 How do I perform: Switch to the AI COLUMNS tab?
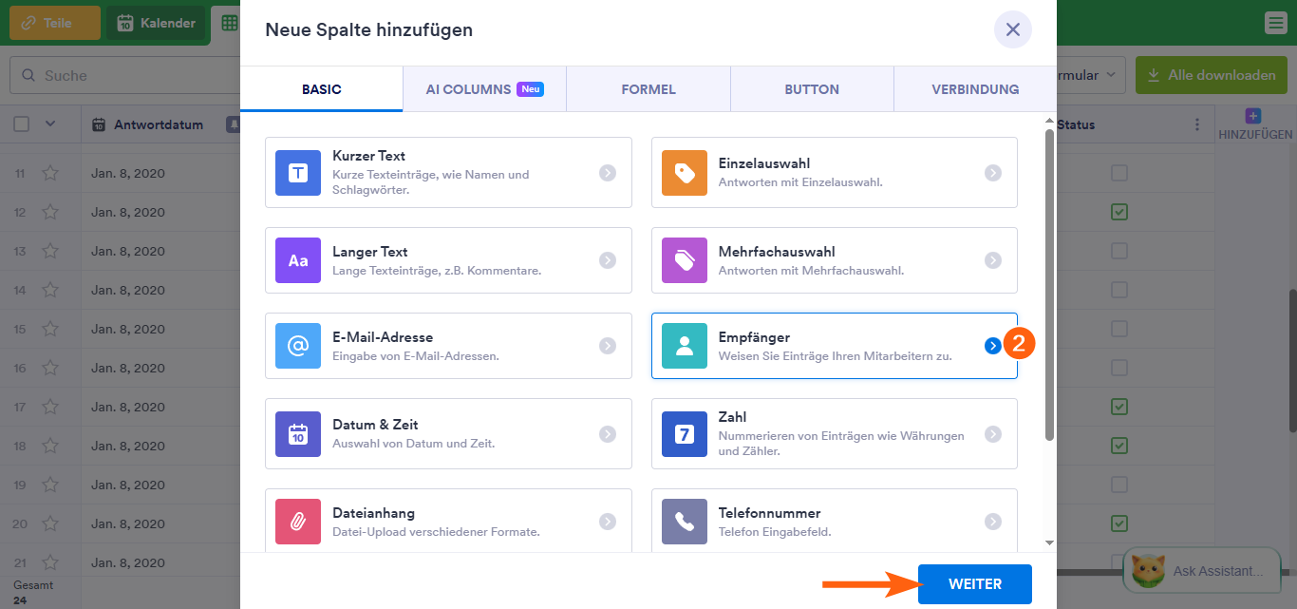(484, 89)
